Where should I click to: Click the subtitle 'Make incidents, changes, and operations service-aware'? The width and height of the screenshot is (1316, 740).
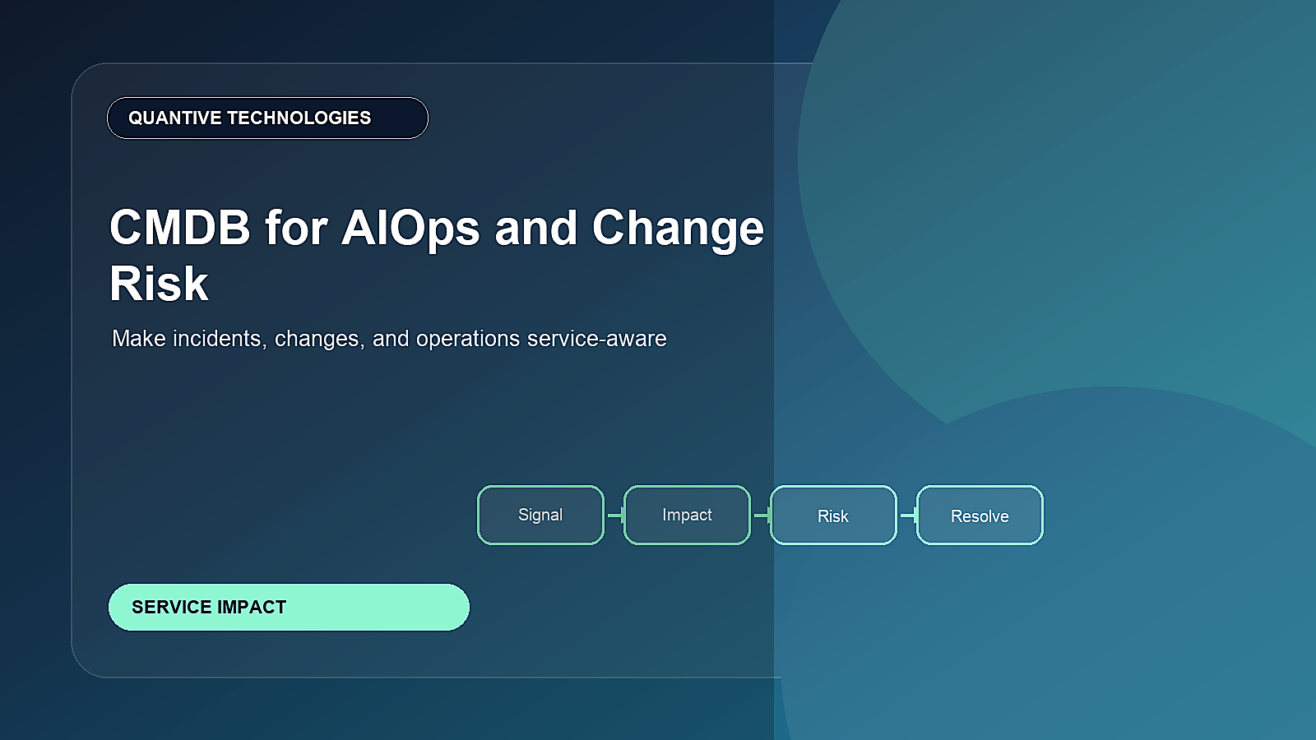pyautogui.click(x=389, y=339)
